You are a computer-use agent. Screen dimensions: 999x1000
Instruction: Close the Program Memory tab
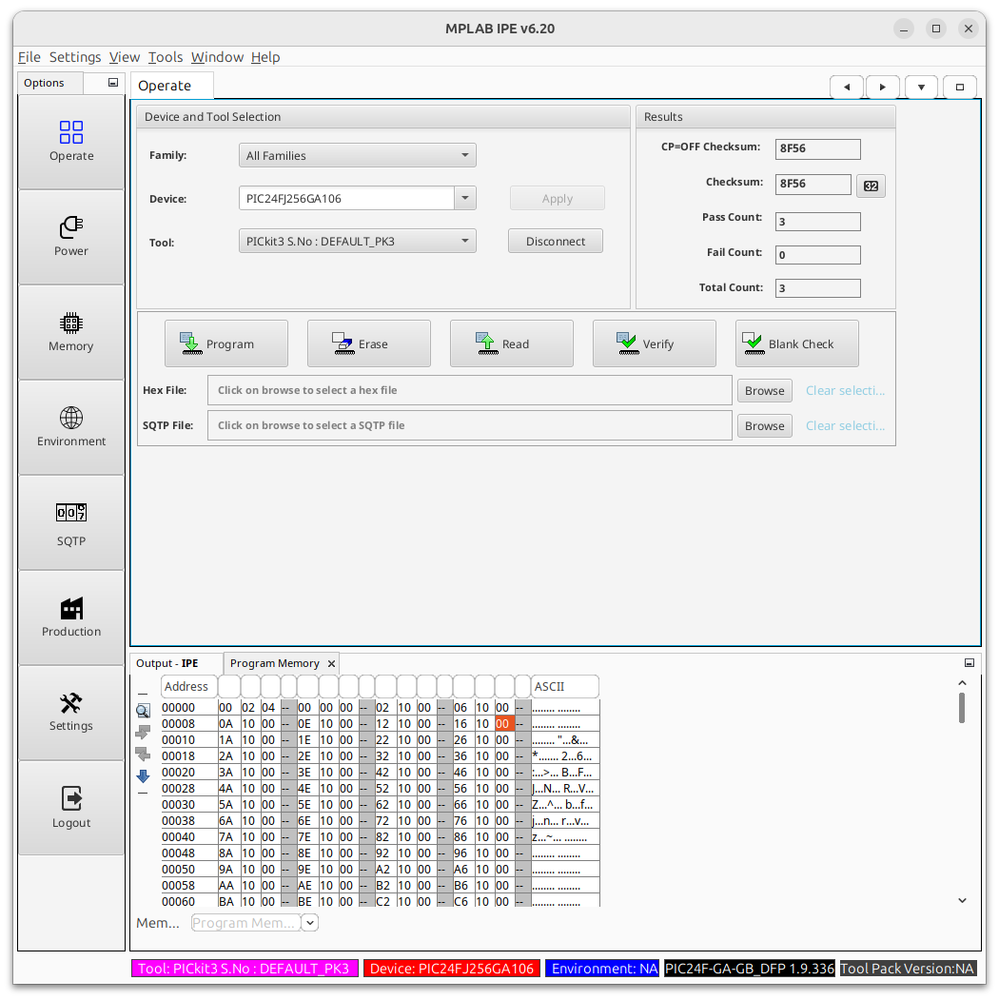331,664
